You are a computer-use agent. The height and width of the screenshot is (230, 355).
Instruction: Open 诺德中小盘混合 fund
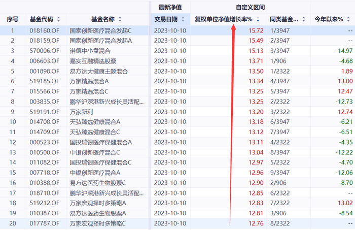tap(90, 51)
